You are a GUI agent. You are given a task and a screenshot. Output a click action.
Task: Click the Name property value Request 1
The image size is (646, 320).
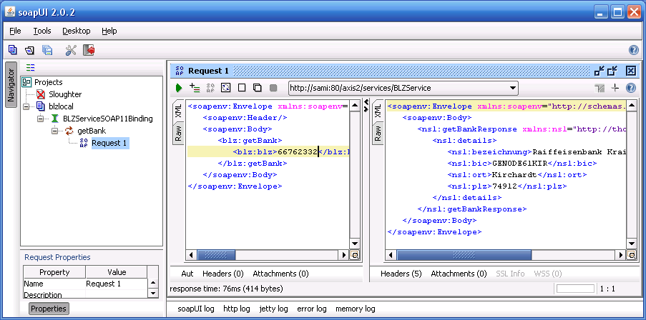pyautogui.click(x=104, y=284)
